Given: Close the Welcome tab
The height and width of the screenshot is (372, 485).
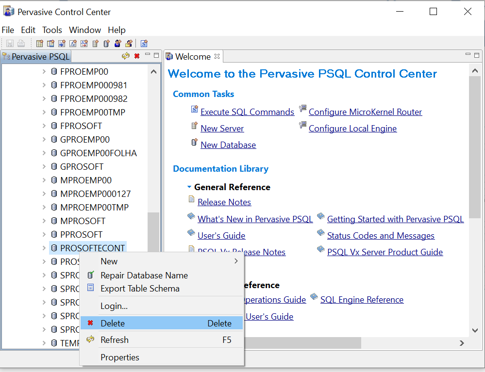Looking at the screenshot, I should coord(217,56).
